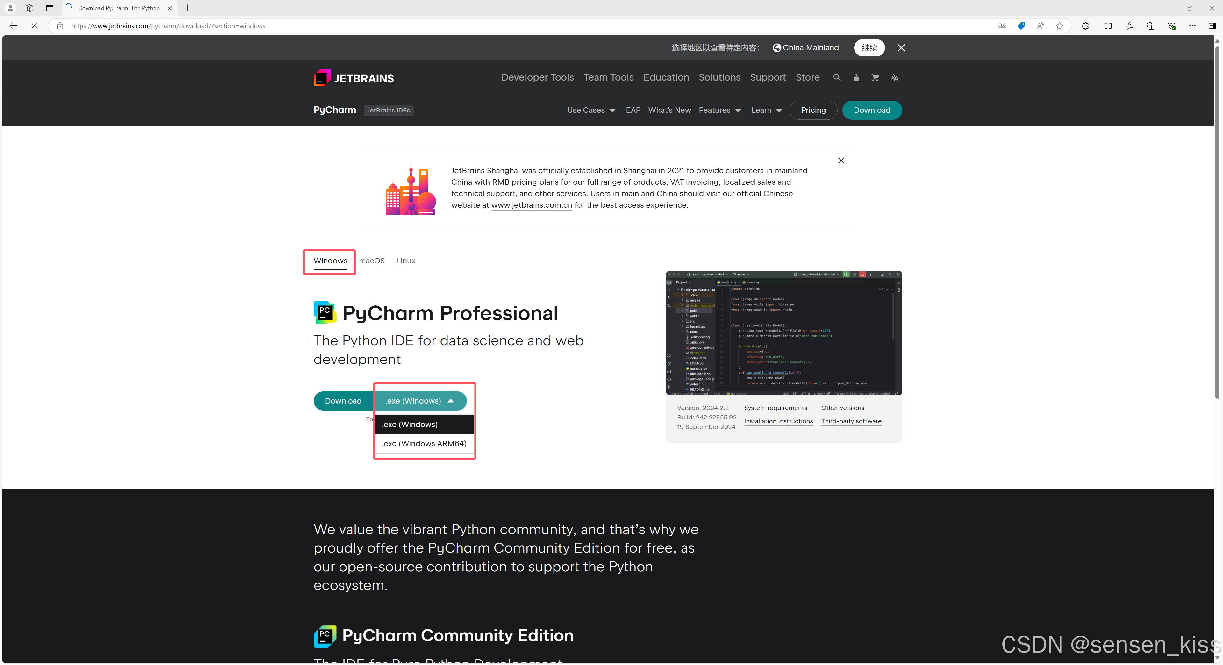1223x665 pixels.
Task: Open the Developer Tools menu
Action: click(537, 77)
